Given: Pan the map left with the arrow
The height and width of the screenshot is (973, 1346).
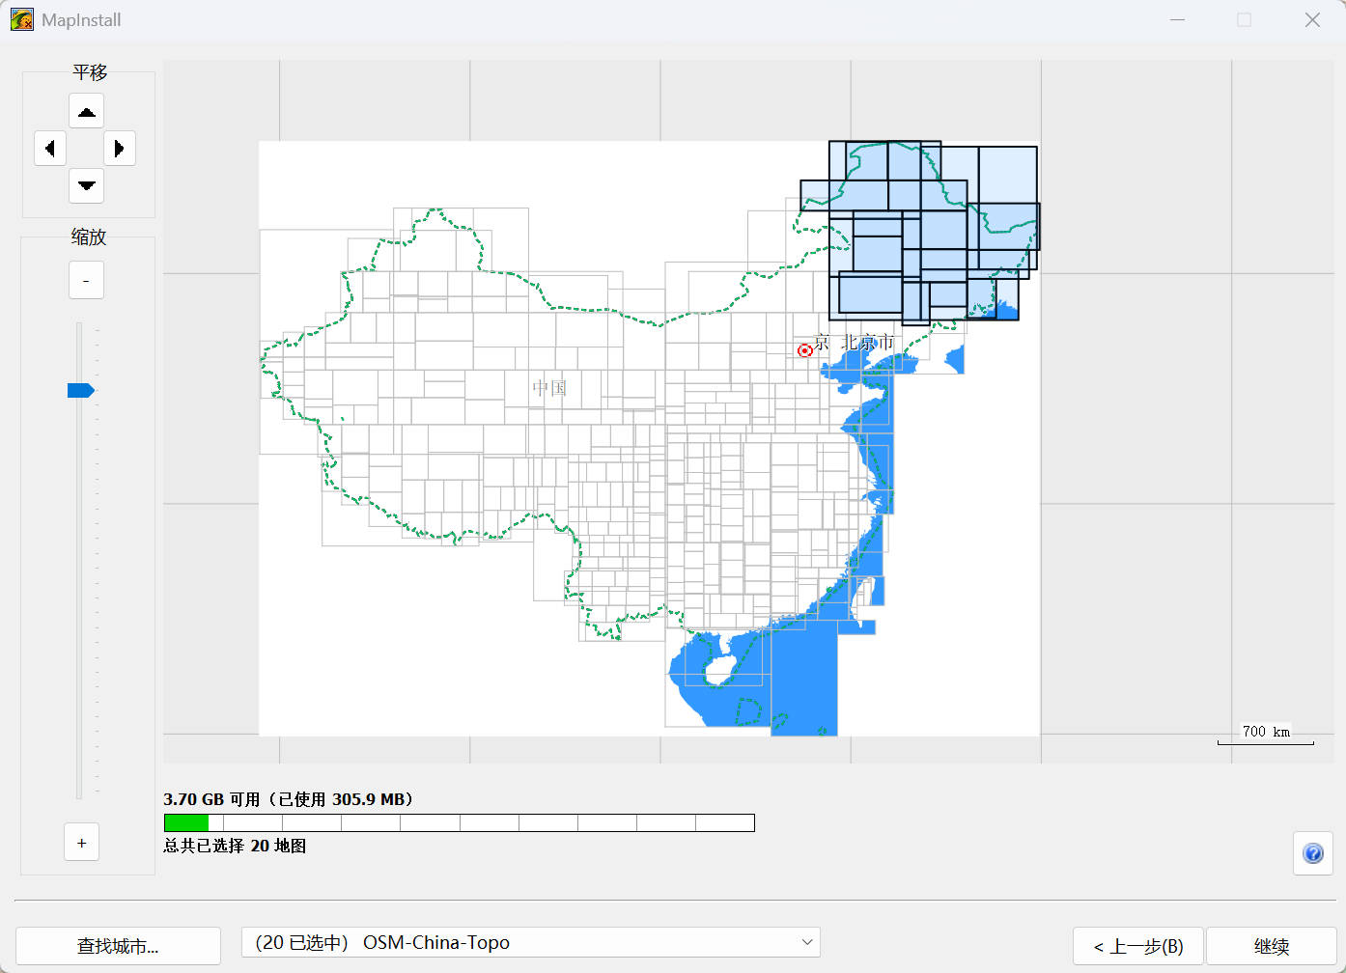Looking at the screenshot, I should click(50, 149).
